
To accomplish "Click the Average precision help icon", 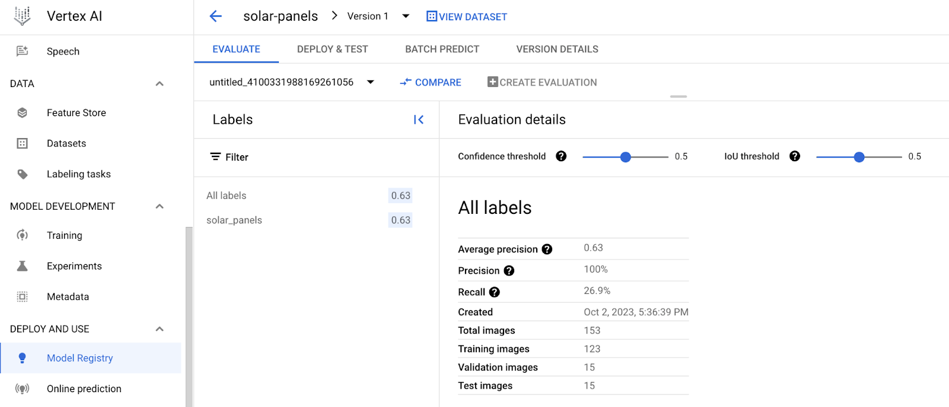I will tap(547, 249).
